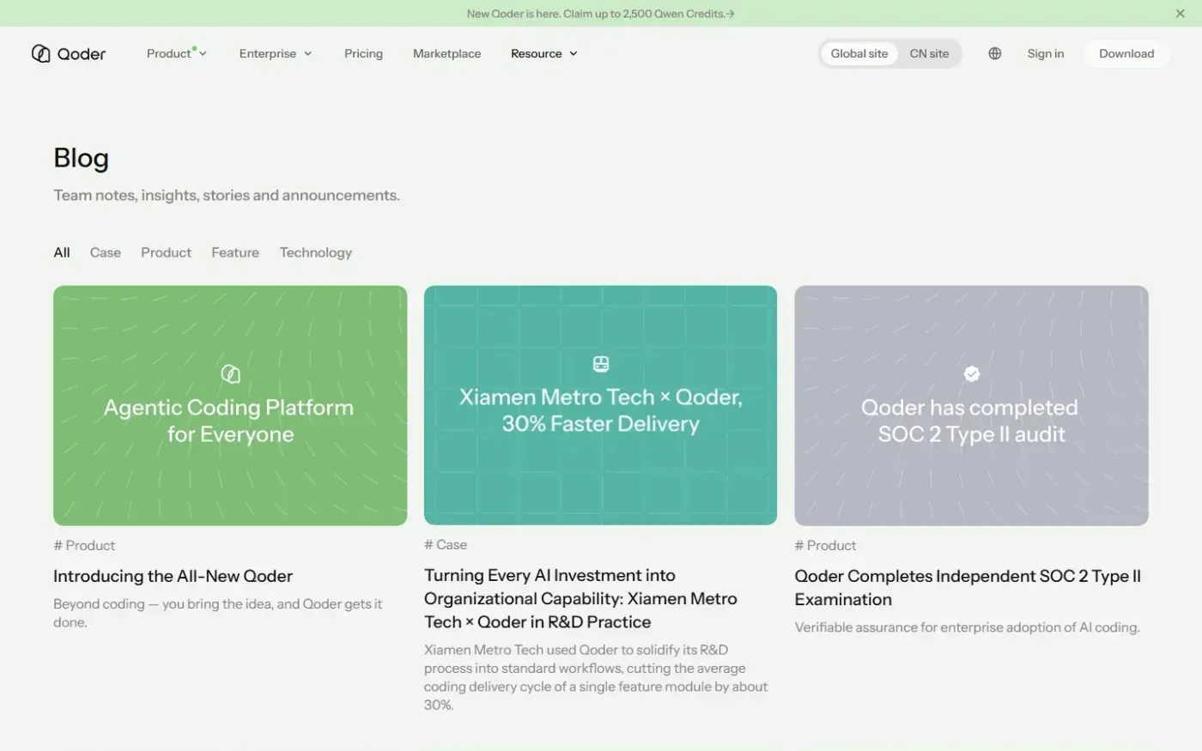1202x751 pixels.
Task: Open the Xiamen Metro Tech article title
Action: (580, 598)
